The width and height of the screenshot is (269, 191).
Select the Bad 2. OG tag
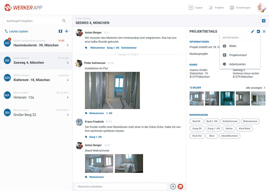pyautogui.click(x=212, y=121)
